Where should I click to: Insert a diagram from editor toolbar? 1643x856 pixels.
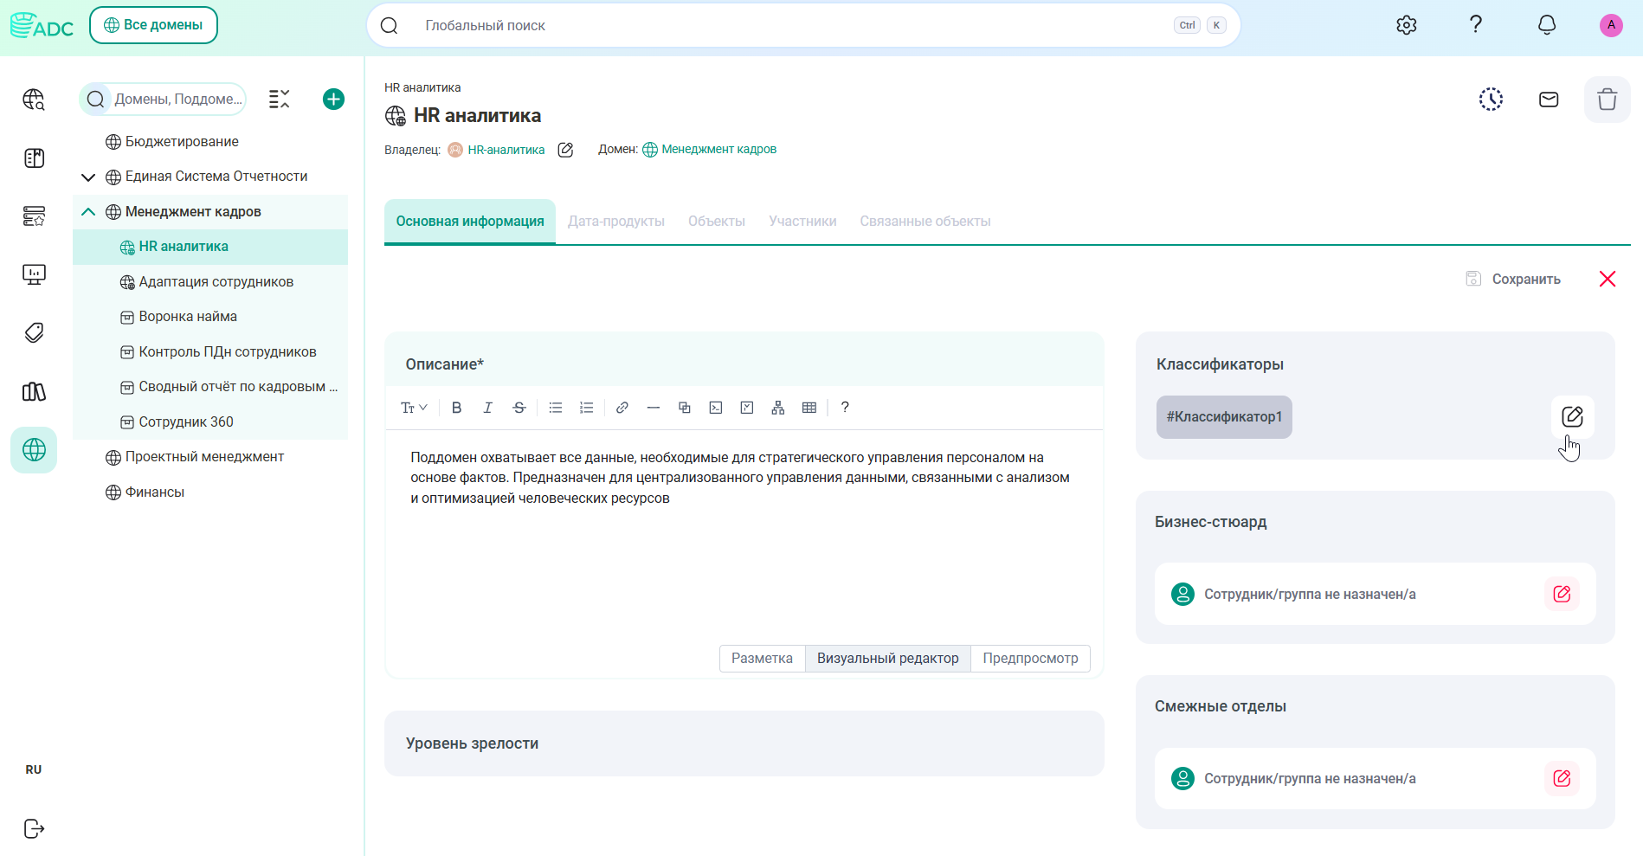778,408
